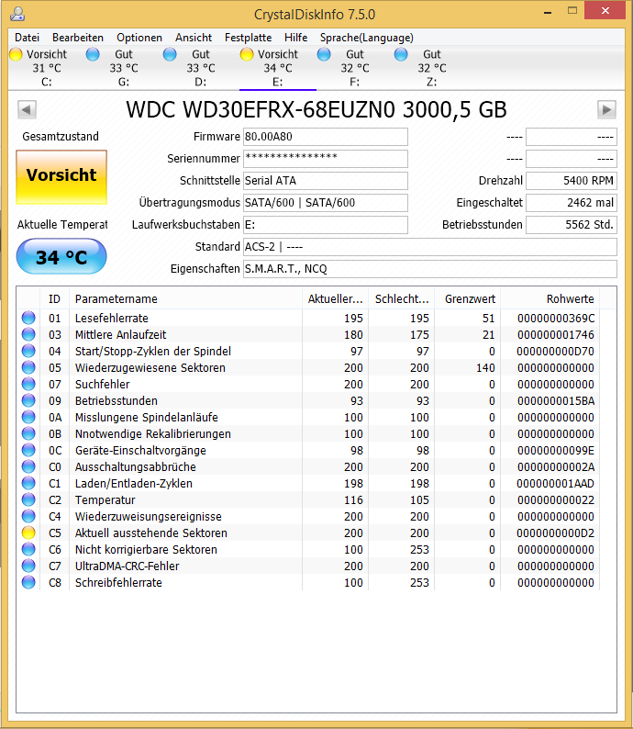
Task: Click the 34 °C temperature button
Action: click(61, 257)
